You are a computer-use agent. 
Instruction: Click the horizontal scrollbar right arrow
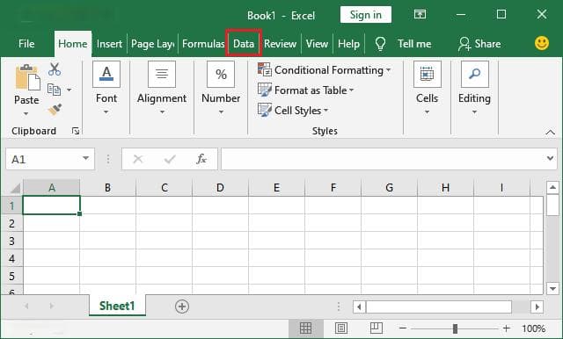coord(537,307)
